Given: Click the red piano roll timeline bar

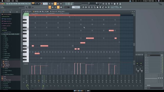Looking at the screenshot, I should point(75,15).
